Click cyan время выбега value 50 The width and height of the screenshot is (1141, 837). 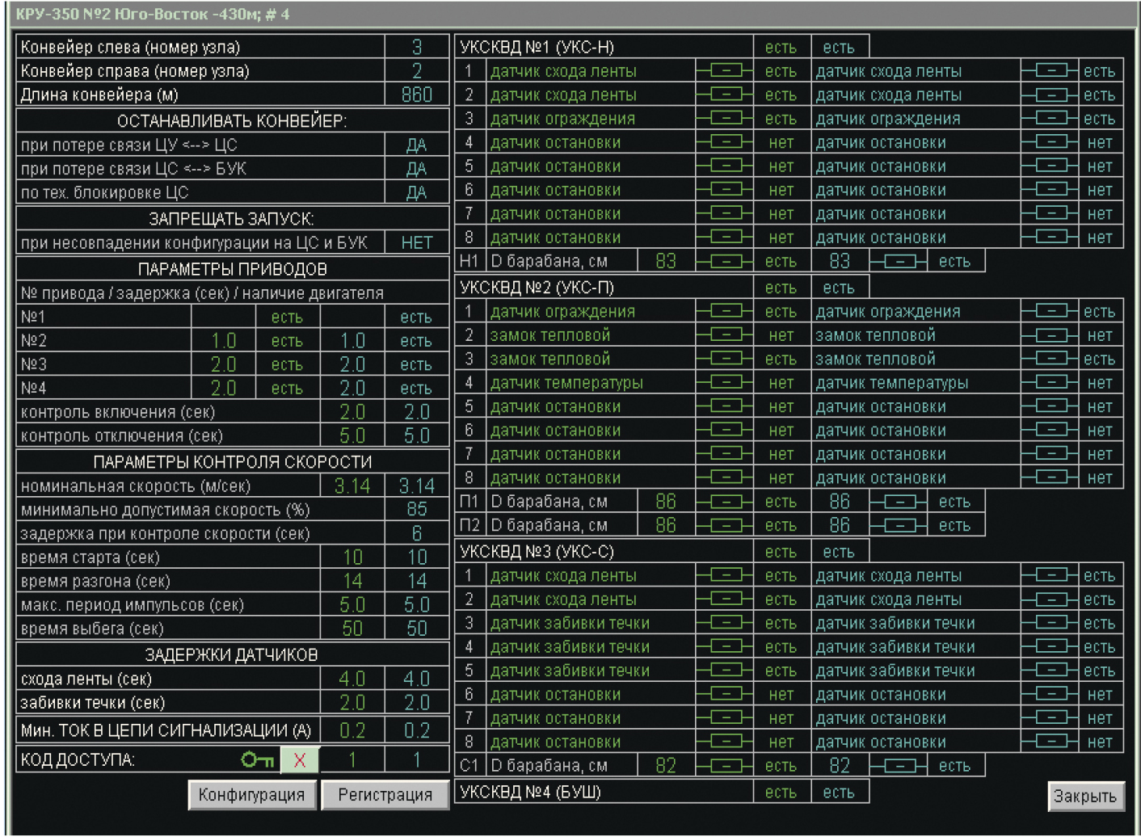point(417,629)
